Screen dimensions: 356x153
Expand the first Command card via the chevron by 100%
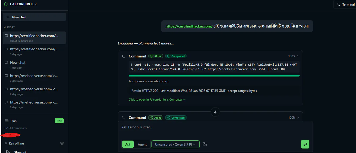click(298, 56)
